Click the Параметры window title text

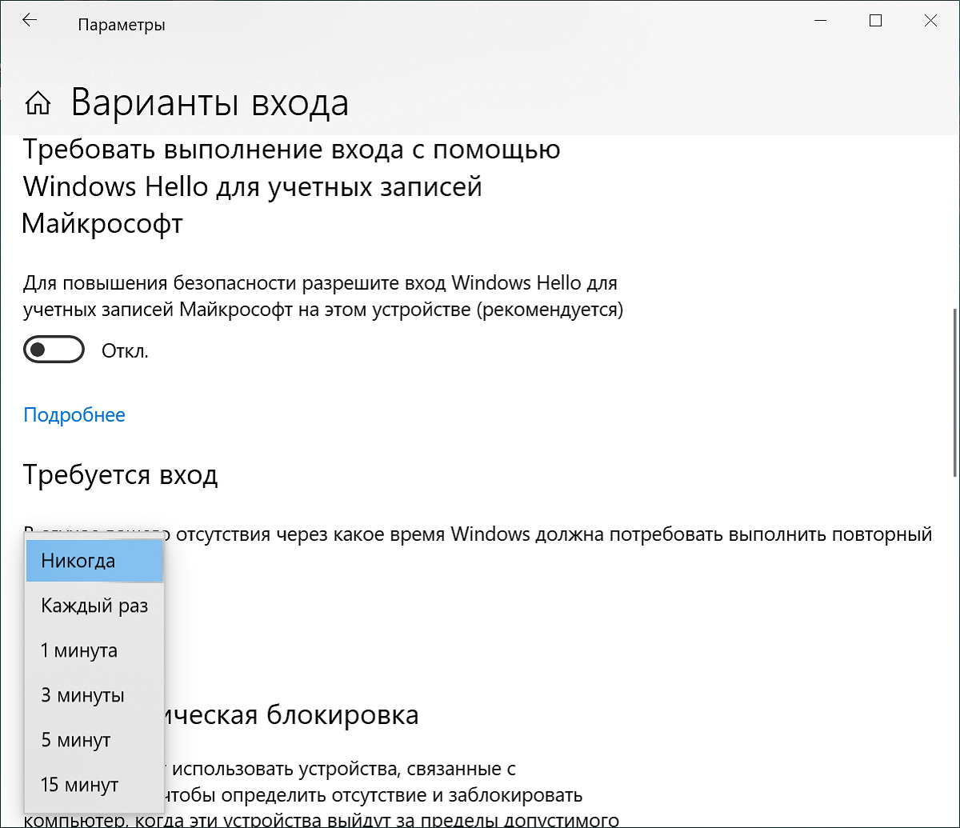[122, 26]
